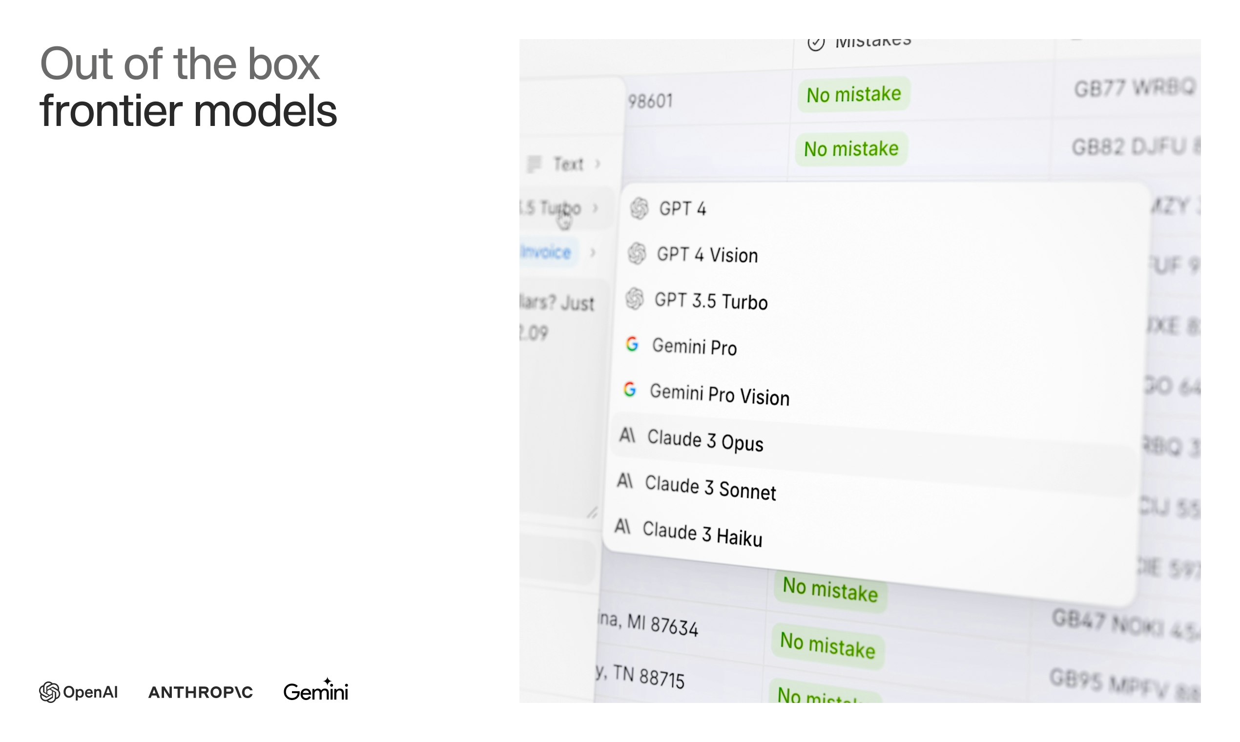Click the blue Invoice tag
The width and height of the screenshot is (1240, 742).
(546, 252)
